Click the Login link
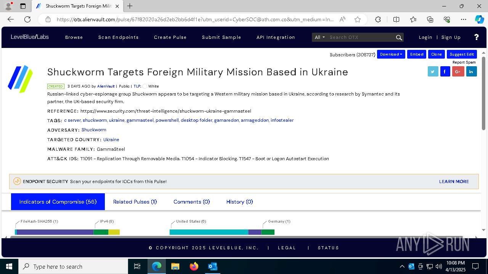Screen dimensions: 488x274 pyautogui.click(x=425, y=37)
